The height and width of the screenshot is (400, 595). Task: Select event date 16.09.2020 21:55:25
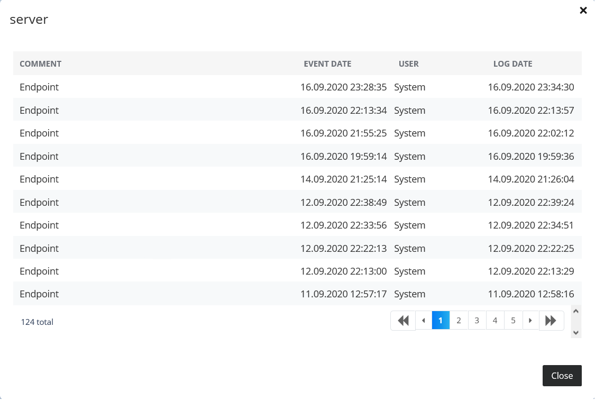343,133
